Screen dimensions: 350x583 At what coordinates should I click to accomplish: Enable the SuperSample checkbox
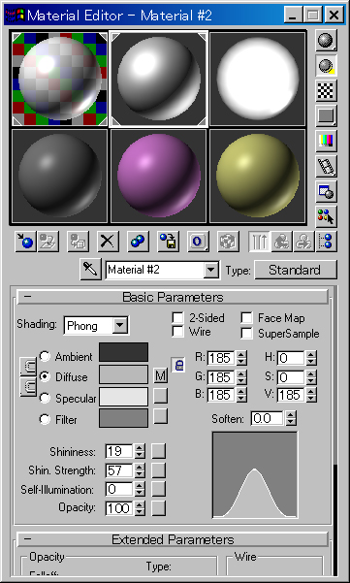[246, 334]
